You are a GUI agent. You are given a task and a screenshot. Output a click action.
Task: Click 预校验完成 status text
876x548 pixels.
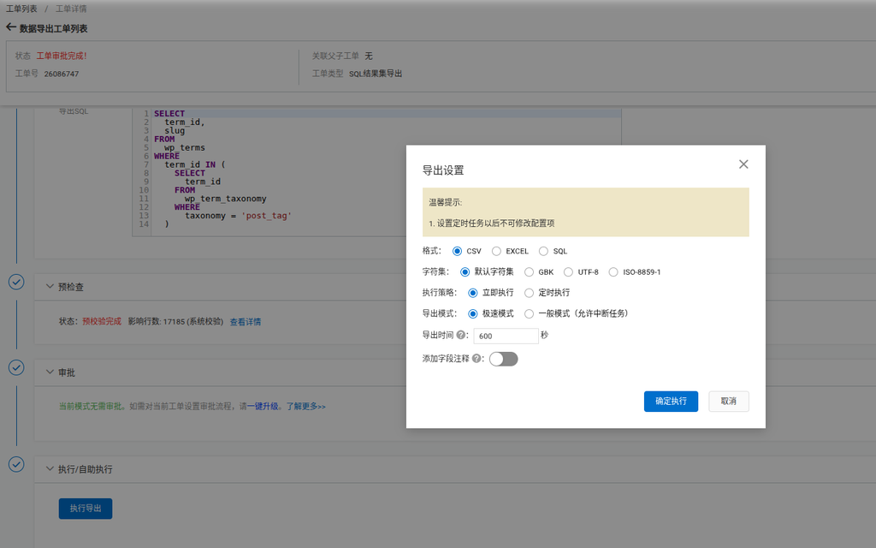click(102, 322)
